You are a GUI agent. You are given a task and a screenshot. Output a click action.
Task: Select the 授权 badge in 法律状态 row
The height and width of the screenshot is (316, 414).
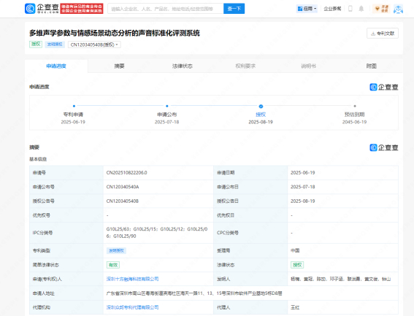tap(297, 265)
